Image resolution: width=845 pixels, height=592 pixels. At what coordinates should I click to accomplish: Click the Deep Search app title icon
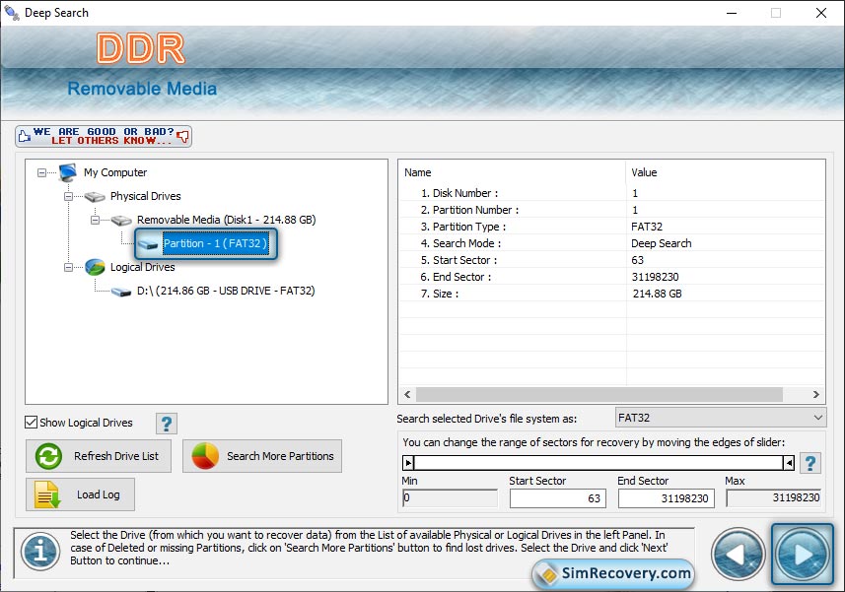coord(12,13)
